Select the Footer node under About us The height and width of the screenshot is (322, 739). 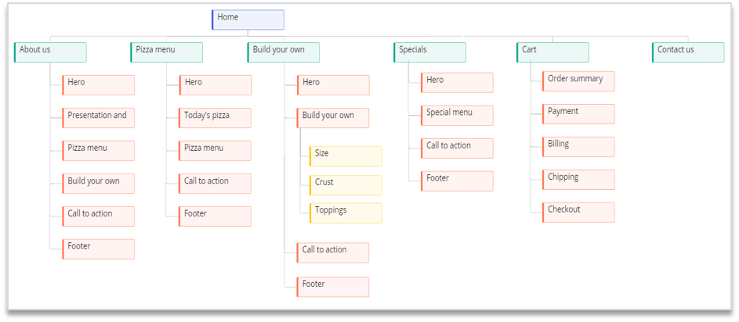[99, 249]
